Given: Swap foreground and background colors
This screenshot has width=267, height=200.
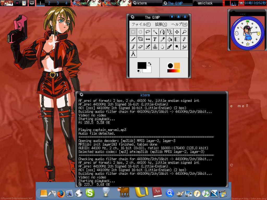Looking at the screenshot, I should [150, 64].
